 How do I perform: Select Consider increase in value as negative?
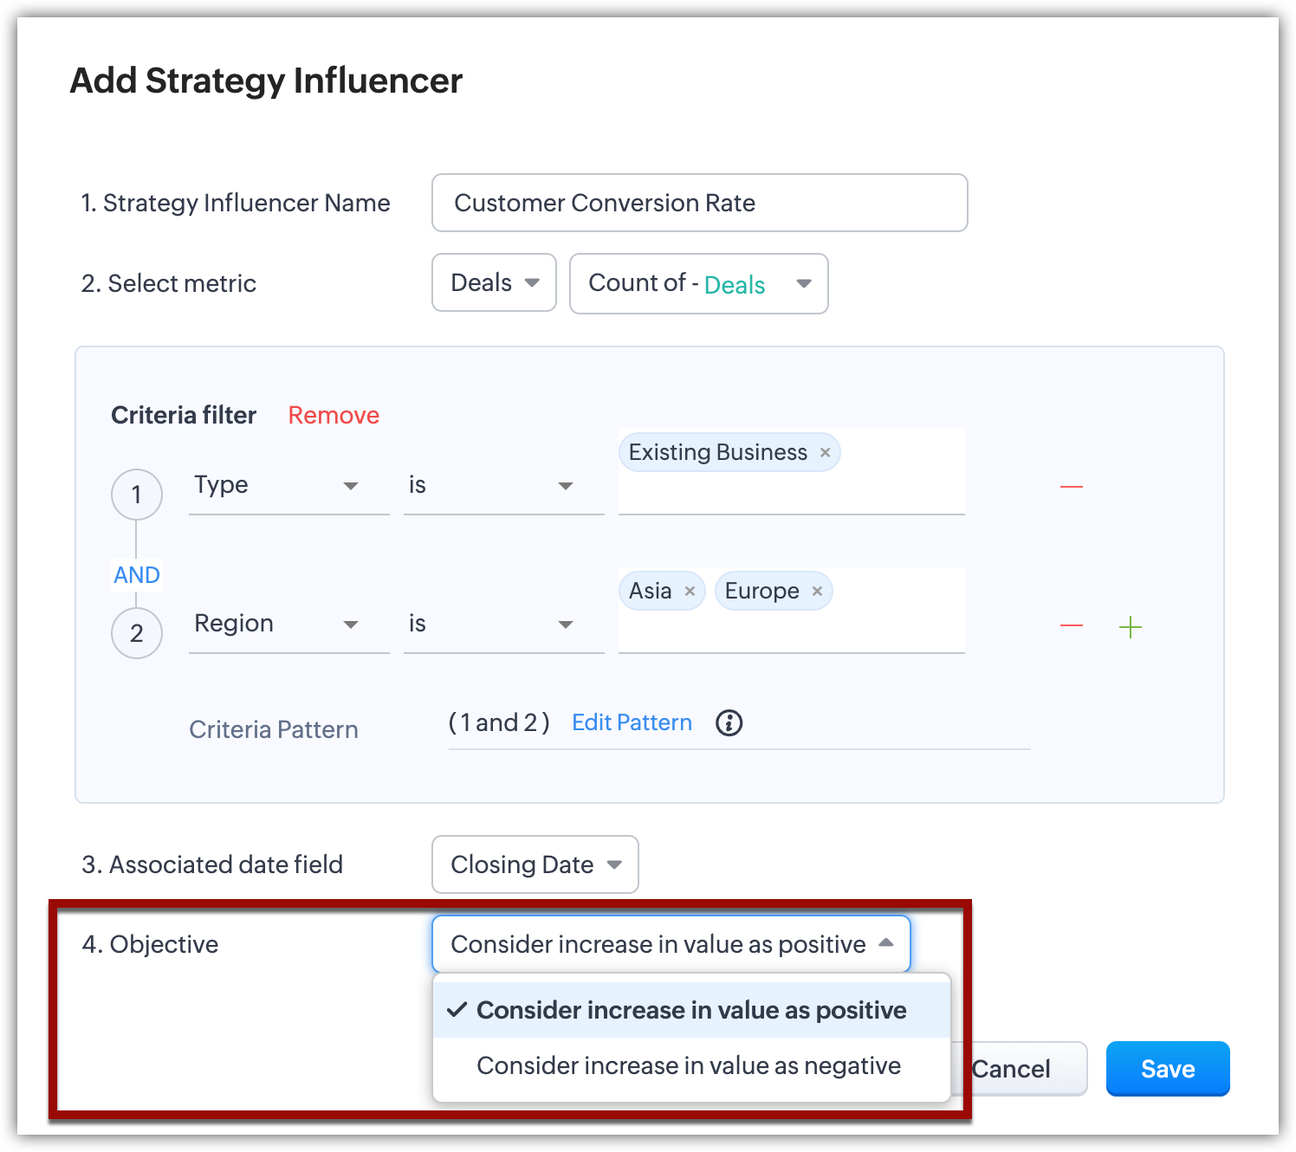689,1066
